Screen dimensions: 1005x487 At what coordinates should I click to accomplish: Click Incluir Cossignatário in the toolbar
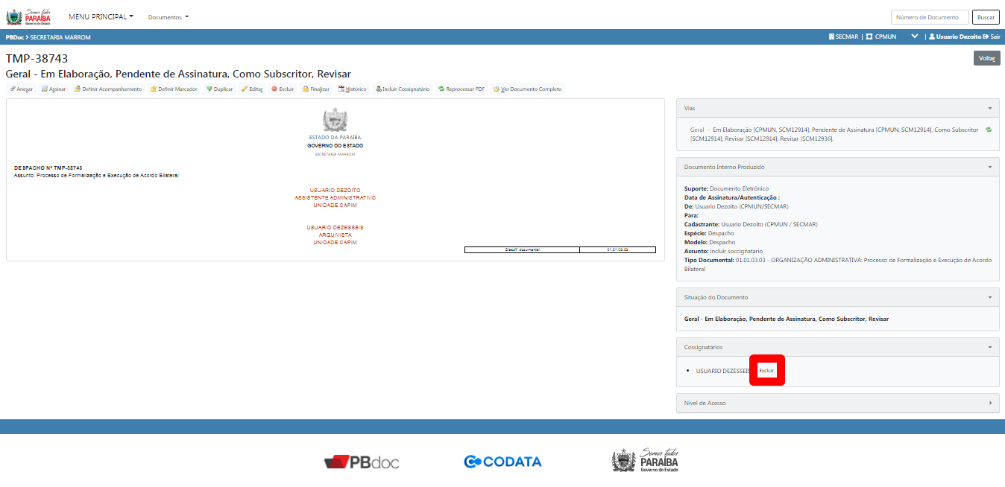(403, 89)
